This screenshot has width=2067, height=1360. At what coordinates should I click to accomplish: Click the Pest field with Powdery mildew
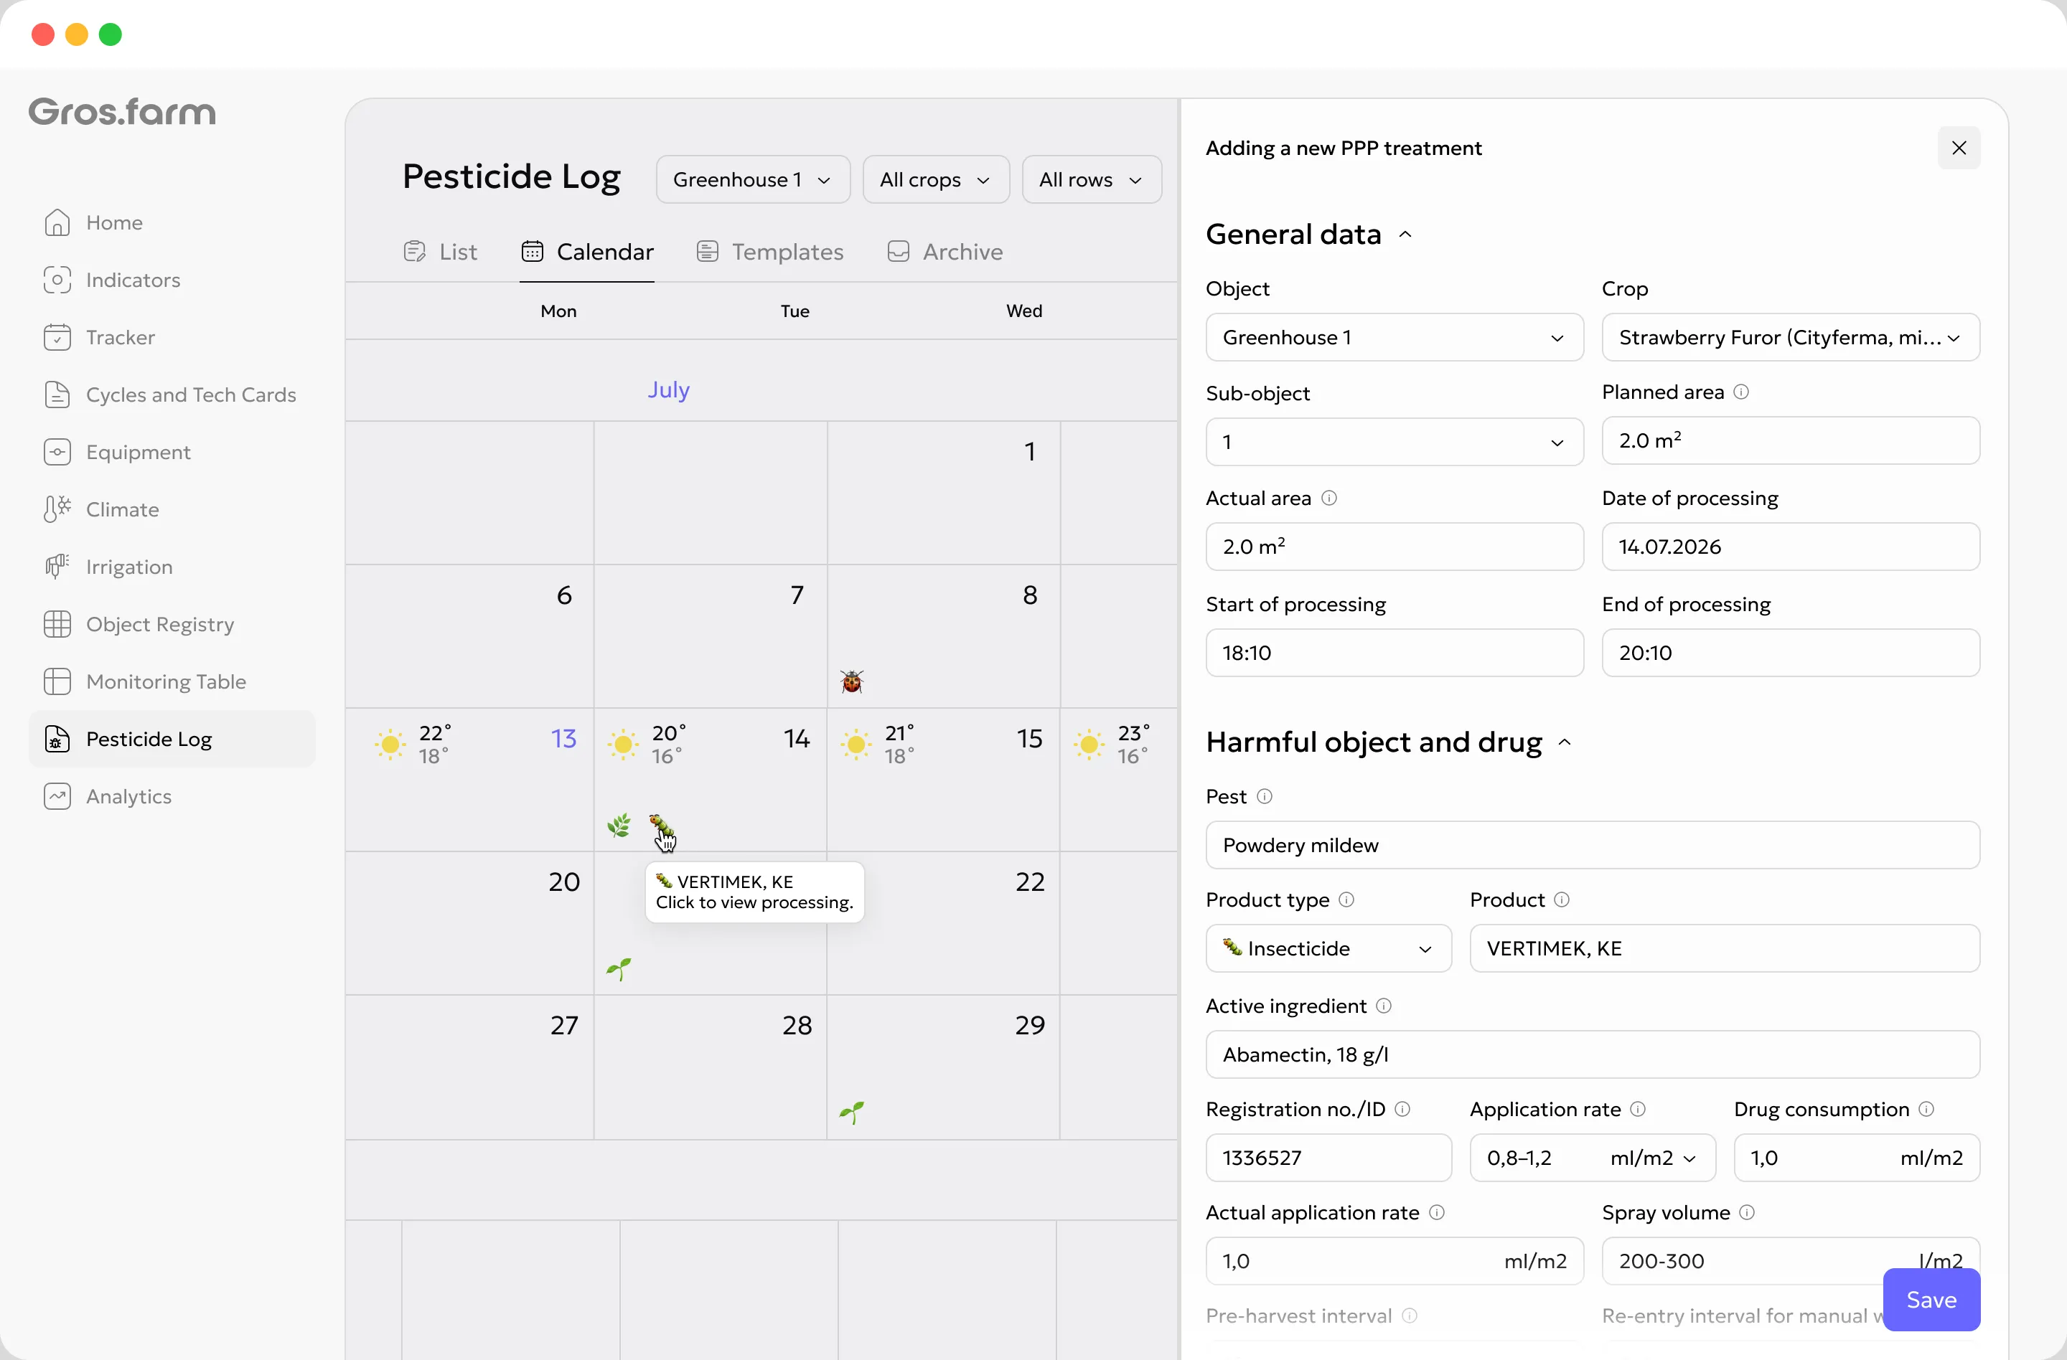[1593, 845]
